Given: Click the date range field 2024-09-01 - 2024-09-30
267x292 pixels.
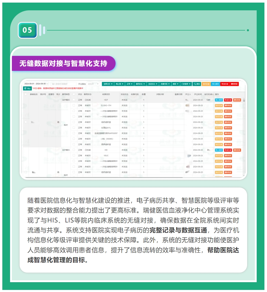Looking at the screenshot, I should pos(36,84).
